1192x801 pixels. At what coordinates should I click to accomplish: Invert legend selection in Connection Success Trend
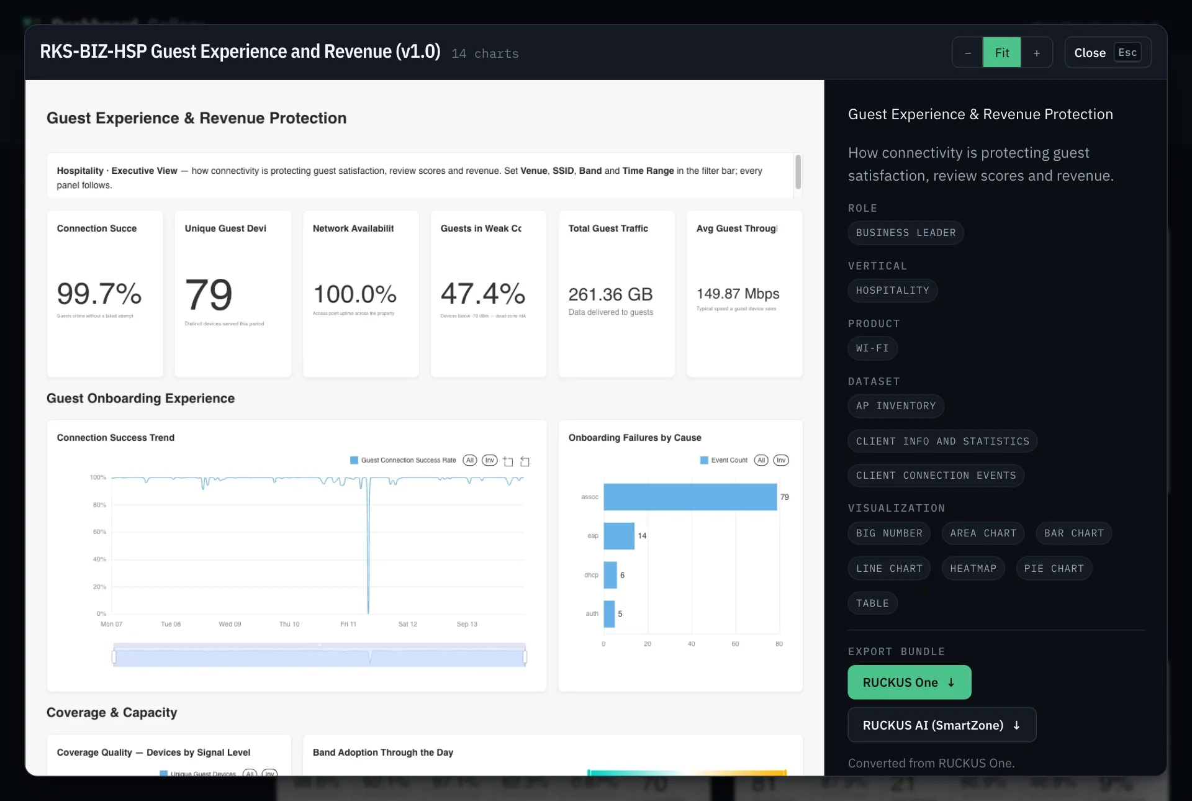click(x=490, y=460)
